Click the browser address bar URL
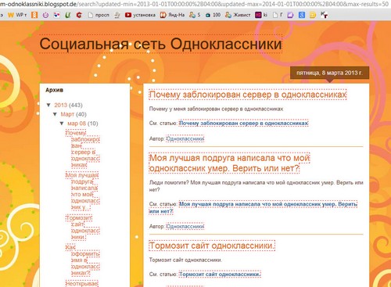The width and height of the screenshot is (391, 287). 194,4
